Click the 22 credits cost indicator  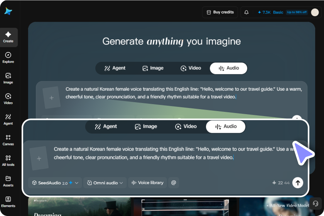pyautogui.click(x=281, y=183)
